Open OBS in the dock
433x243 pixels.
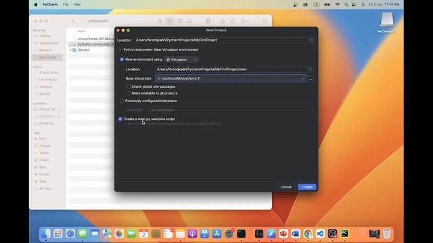tap(332, 234)
